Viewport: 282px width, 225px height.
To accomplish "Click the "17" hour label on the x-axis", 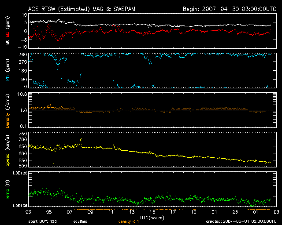I will [173, 212].
